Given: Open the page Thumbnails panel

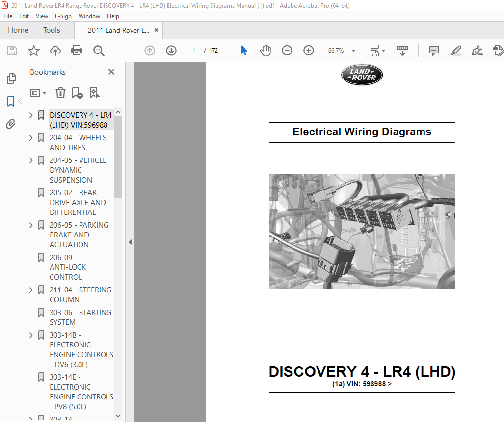Looking at the screenshot, I should pyautogui.click(x=11, y=79).
